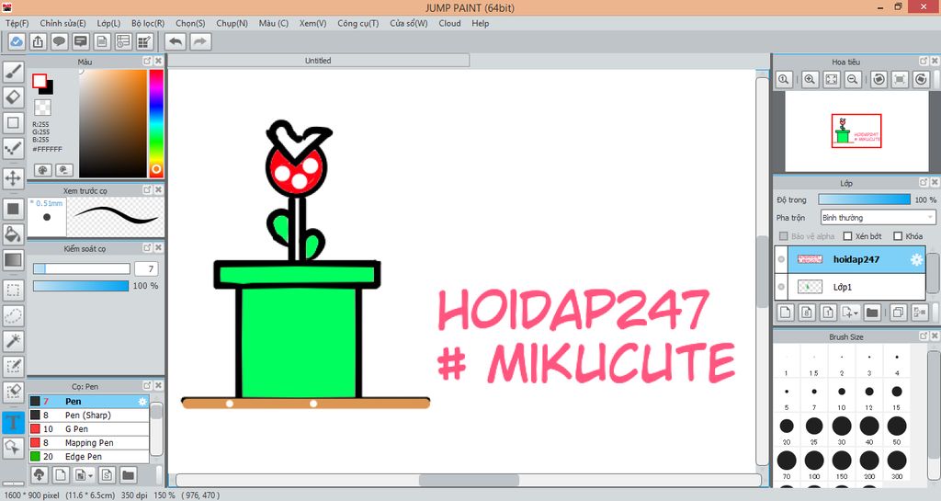The image size is (941, 501).
Task: Duplicate layer icon in Lớp panel
Action: 898,312
